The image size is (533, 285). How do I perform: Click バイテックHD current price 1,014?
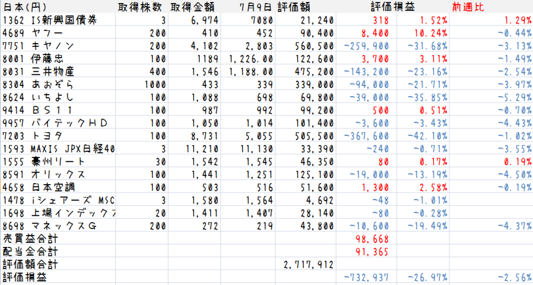pos(259,123)
